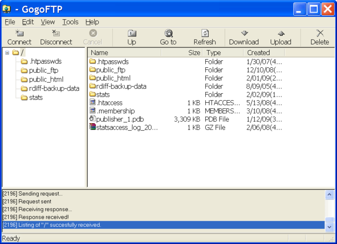The image size is (337, 244).
Task: Open the File menu
Action: (x=10, y=22)
